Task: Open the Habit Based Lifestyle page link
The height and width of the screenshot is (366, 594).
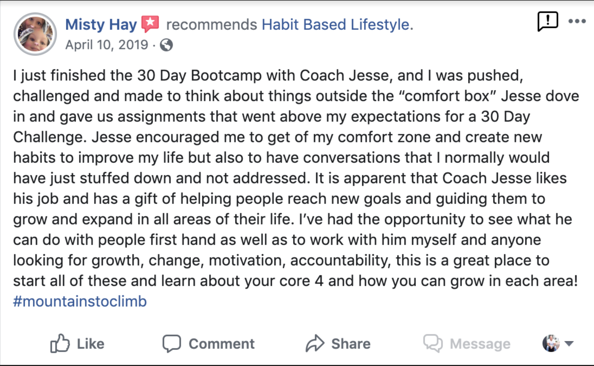Action: click(x=337, y=25)
